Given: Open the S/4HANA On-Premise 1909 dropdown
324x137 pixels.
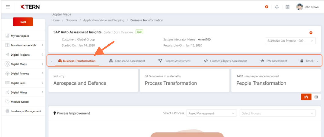Looking at the screenshot, I should click(290, 41).
